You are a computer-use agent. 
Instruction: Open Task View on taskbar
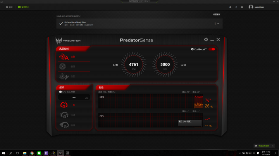point(17,153)
